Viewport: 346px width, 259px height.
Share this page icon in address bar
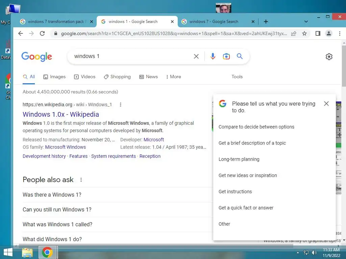click(x=294, y=33)
